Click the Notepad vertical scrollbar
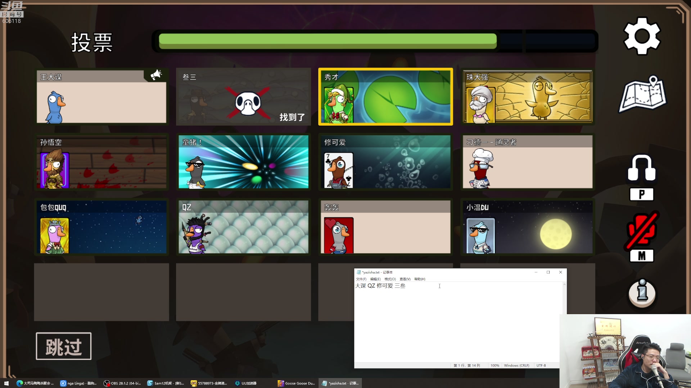The height and width of the screenshot is (388, 691). pos(564,298)
